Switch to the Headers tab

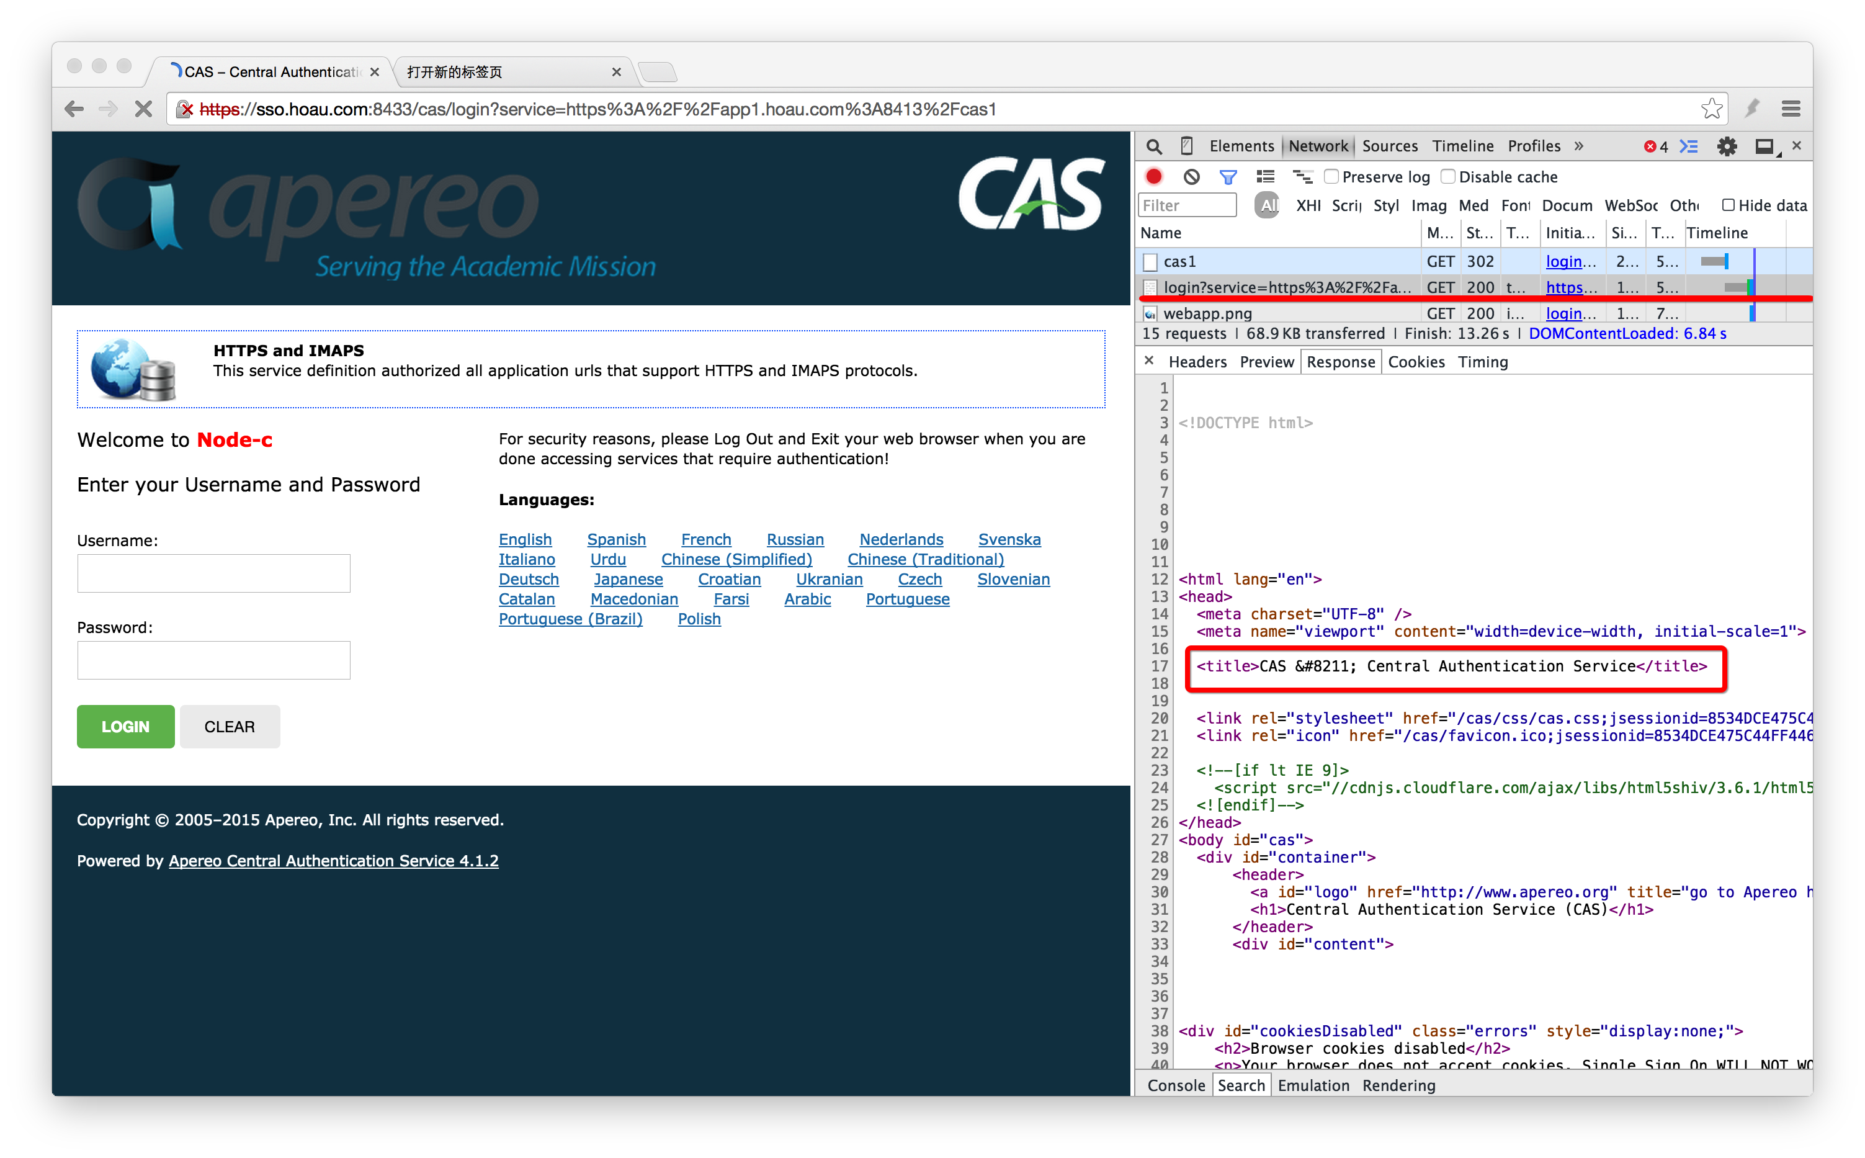point(1197,362)
